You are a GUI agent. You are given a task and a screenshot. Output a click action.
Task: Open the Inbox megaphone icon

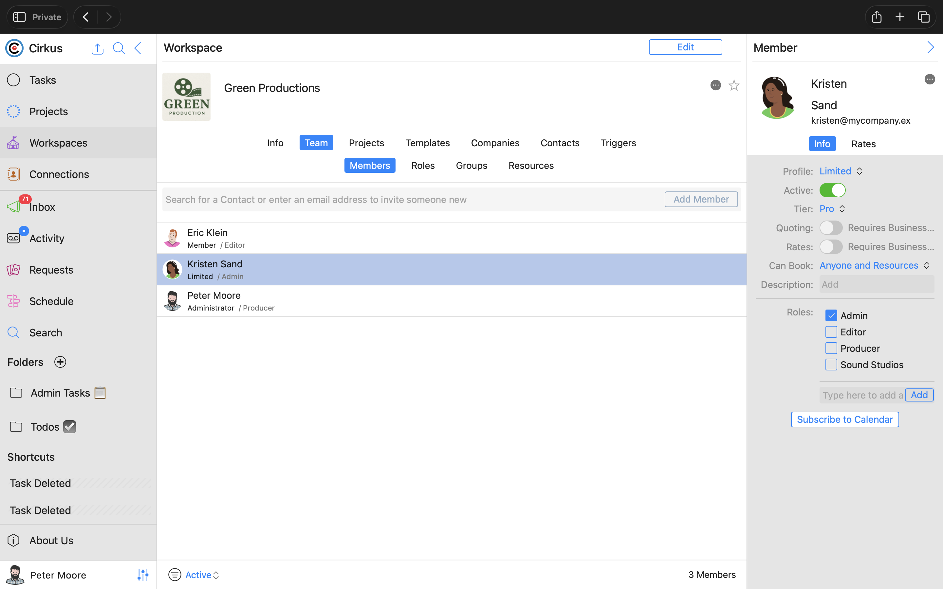[x=14, y=206]
